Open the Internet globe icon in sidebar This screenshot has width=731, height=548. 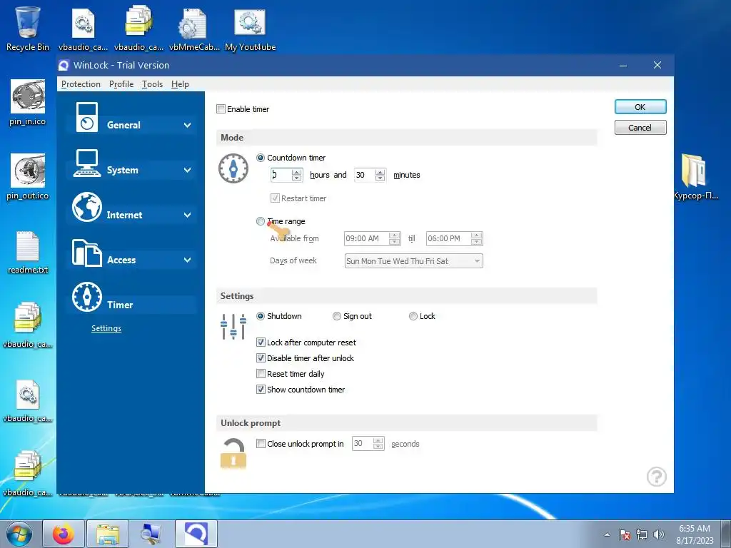pos(86,207)
